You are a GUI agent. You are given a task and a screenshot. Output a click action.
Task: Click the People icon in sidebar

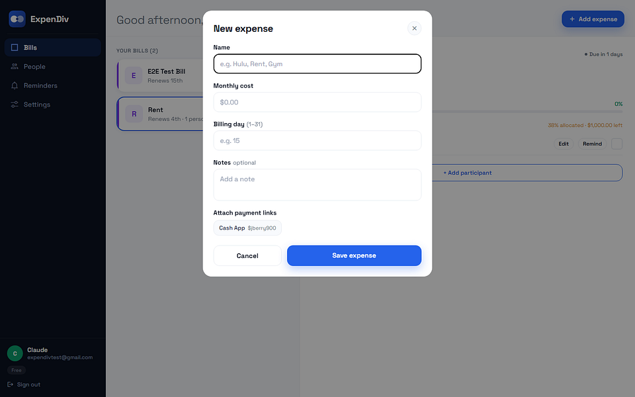click(15, 66)
